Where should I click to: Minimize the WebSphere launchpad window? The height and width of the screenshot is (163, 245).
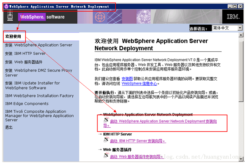(230, 6)
